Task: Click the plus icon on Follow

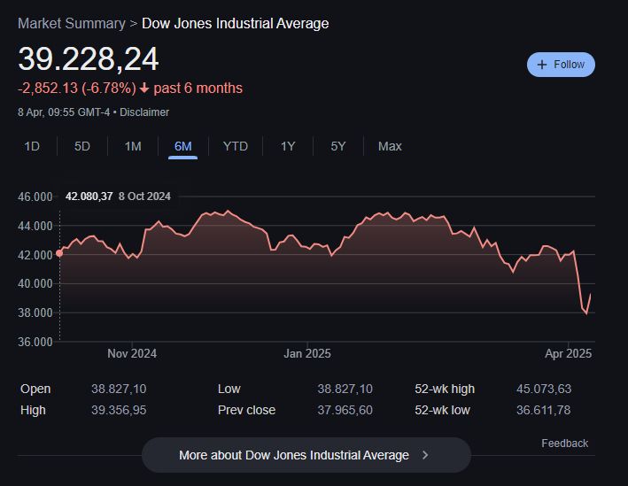Action: (x=542, y=65)
